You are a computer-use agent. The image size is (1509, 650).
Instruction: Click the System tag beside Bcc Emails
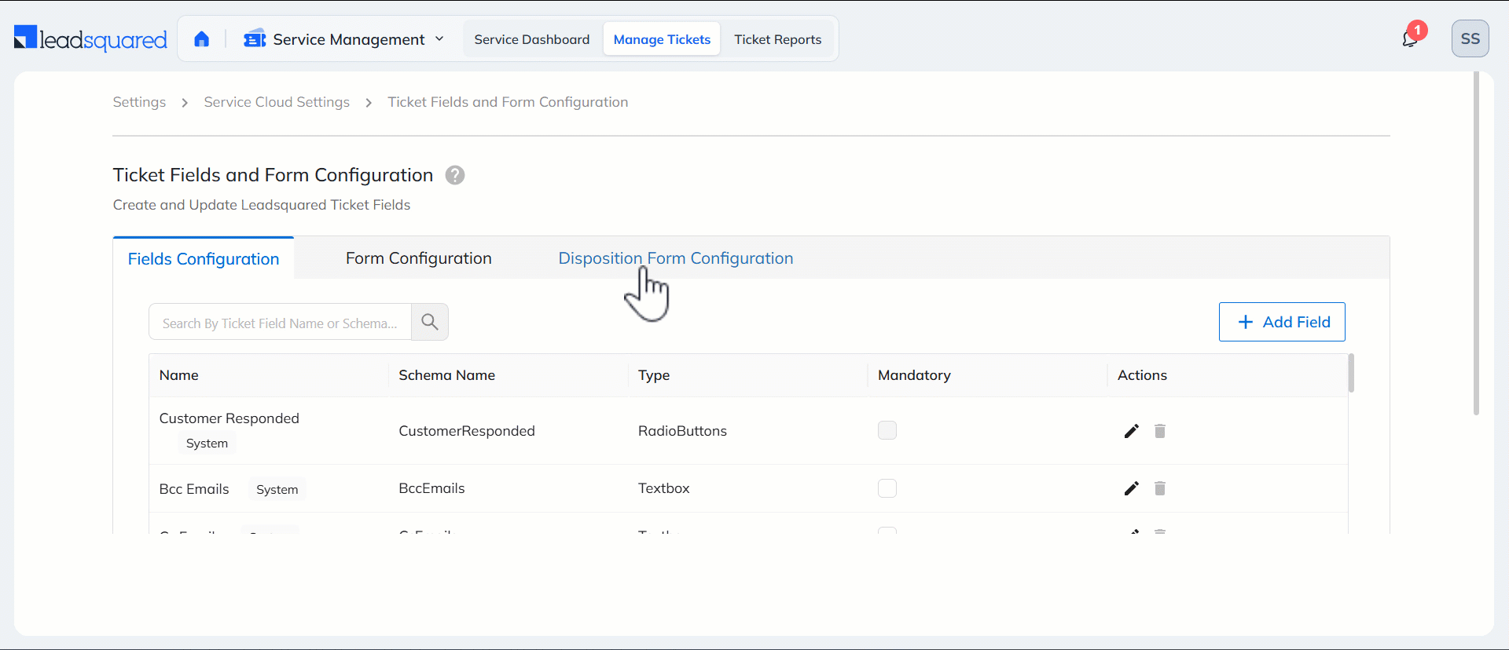click(x=277, y=489)
